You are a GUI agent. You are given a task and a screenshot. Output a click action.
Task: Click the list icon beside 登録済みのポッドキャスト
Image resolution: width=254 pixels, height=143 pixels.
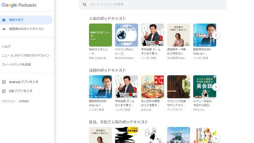[x=4, y=29]
